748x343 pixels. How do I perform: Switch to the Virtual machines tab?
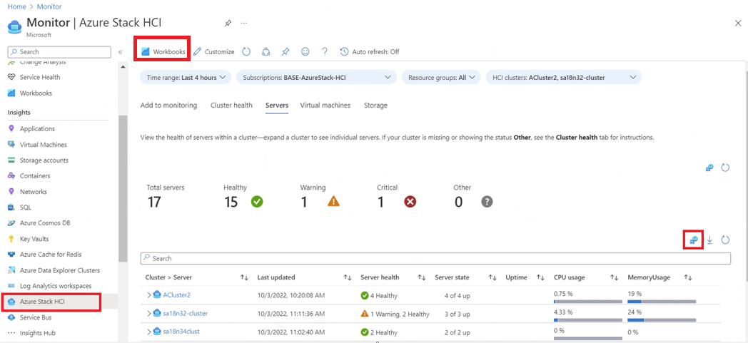click(325, 106)
